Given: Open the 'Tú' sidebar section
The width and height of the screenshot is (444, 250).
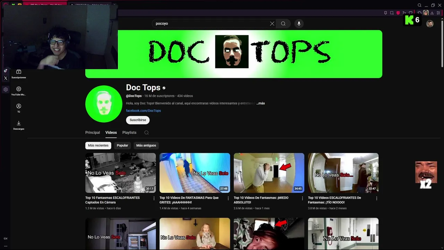Looking at the screenshot, I should 19,108.
